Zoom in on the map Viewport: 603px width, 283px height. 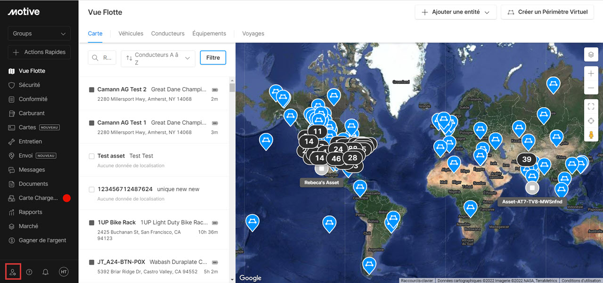point(591,73)
